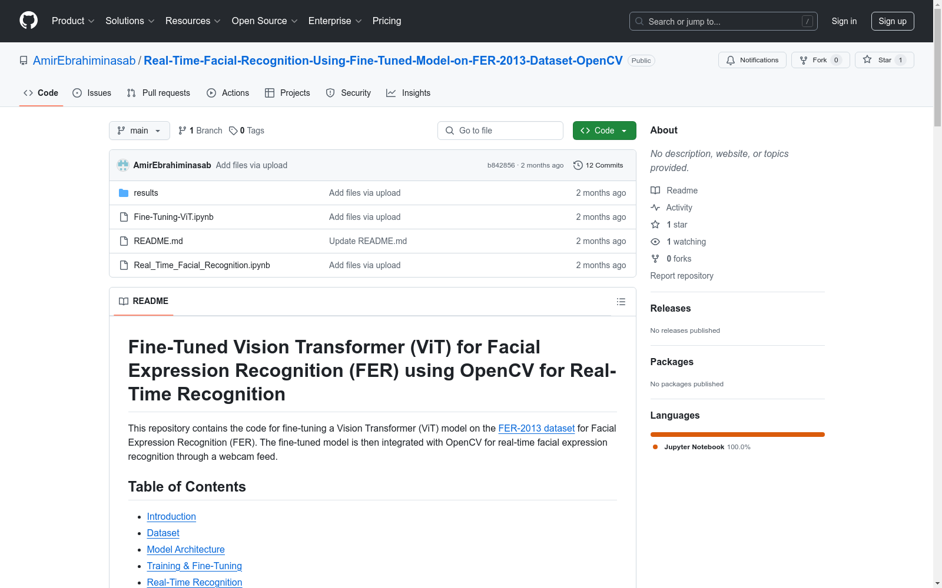Click the Report repository link

[x=682, y=276]
